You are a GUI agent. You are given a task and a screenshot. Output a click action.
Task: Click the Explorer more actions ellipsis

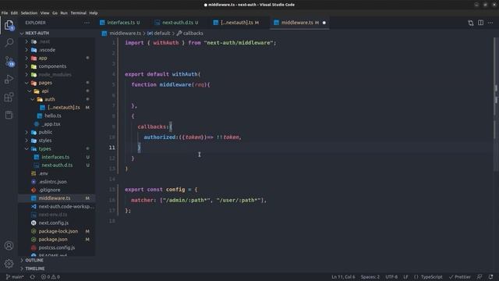pos(87,23)
